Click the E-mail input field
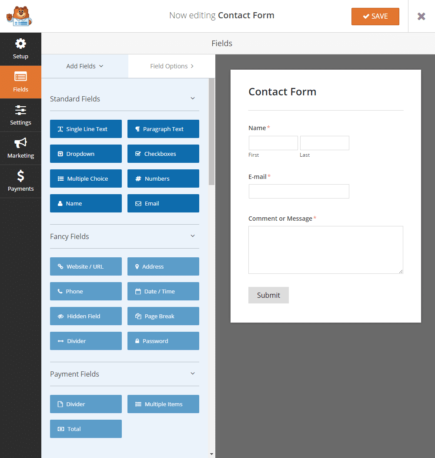Viewport: 435px width, 458px height. pos(299,191)
